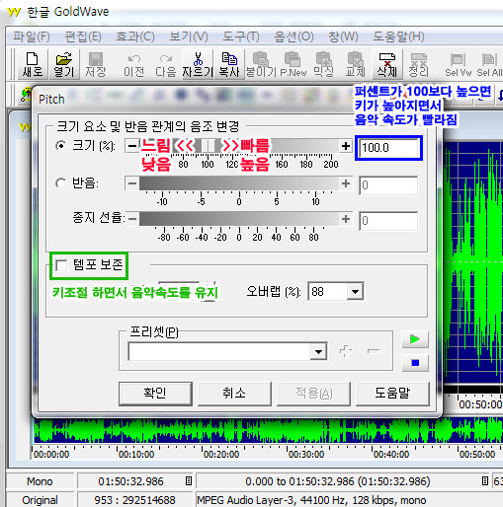Add preset with the plus icon
The image size is (503, 507).
tap(346, 351)
